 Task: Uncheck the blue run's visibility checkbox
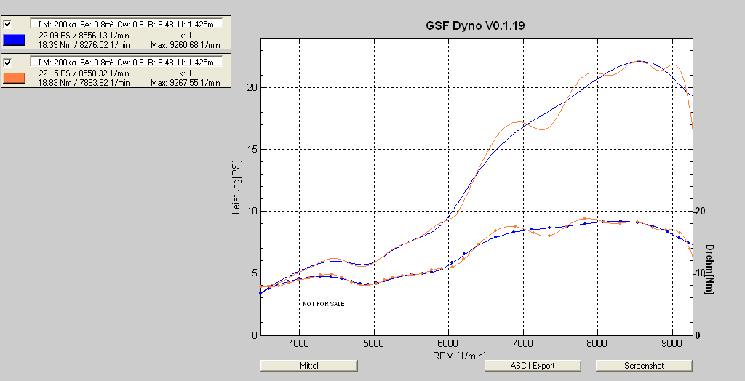(8, 24)
